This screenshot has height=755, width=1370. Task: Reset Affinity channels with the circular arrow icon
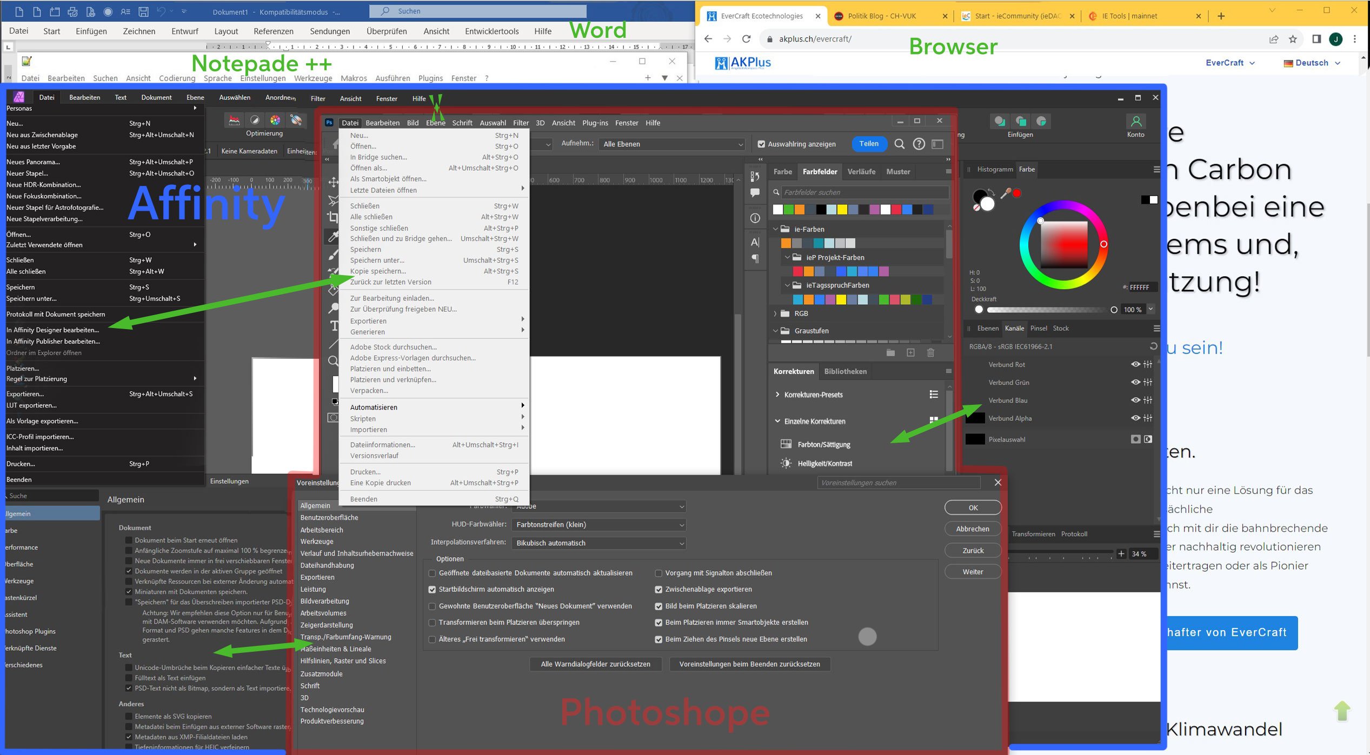tap(1153, 346)
